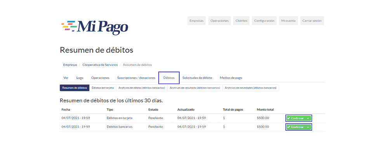Viewport: 376px width, 155px height.
Task: Open Suscripciones / donaciones tab
Action: click(x=136, y=78)
